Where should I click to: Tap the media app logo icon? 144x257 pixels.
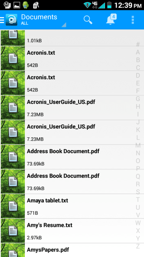(11, 20)
